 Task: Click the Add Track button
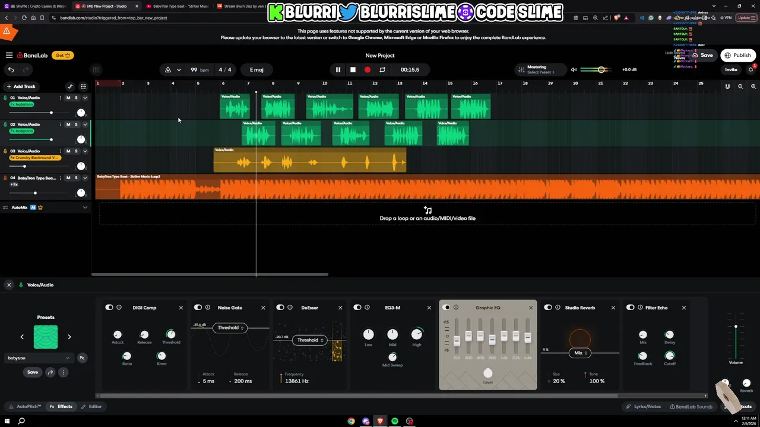tap(21, 87)
